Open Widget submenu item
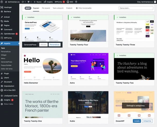157x127 pixels. coord(4,55)
